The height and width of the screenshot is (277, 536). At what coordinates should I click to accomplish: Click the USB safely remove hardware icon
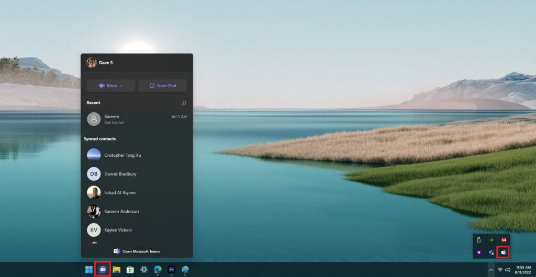[x=479, y=240]
